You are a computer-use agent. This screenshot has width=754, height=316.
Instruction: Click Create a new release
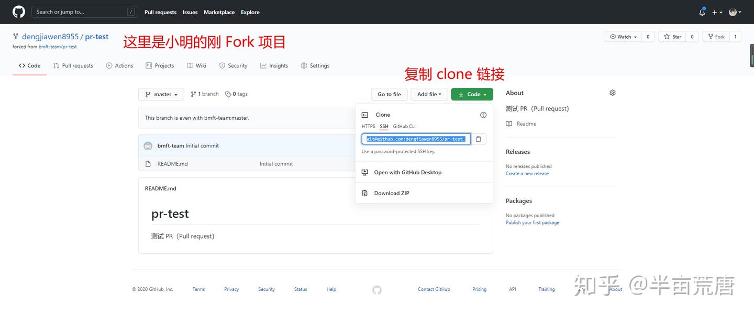click(x=527, y=174)
